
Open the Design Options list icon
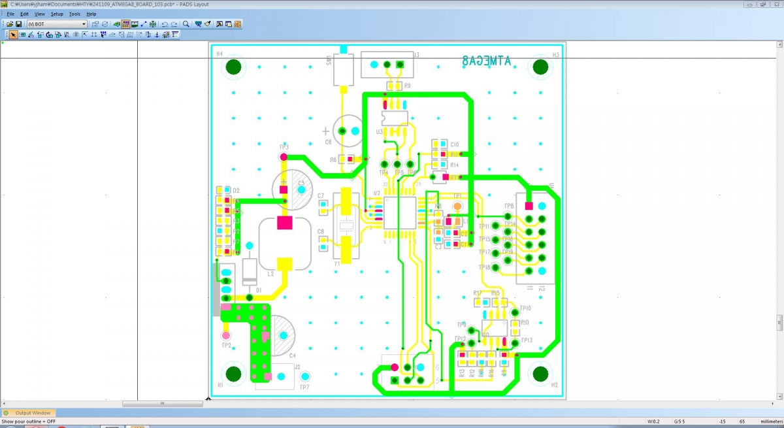pyautogui.click(x=175, y=35)
